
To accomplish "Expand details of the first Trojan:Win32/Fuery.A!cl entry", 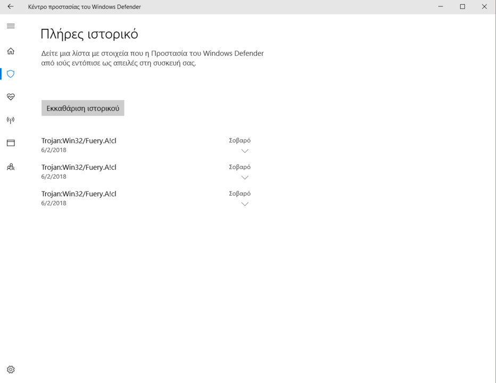I will point(245,151).
